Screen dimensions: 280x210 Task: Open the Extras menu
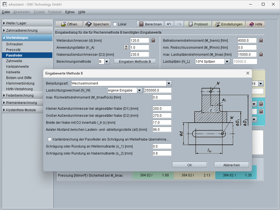(x=70, y=12)
